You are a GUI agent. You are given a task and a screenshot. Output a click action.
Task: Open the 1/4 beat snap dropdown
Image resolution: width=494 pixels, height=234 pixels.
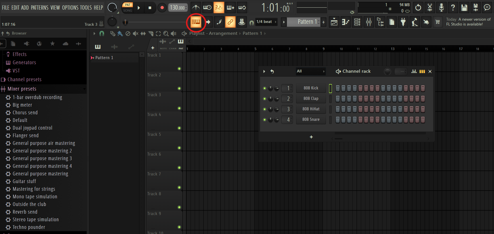[x=267, y=22]
